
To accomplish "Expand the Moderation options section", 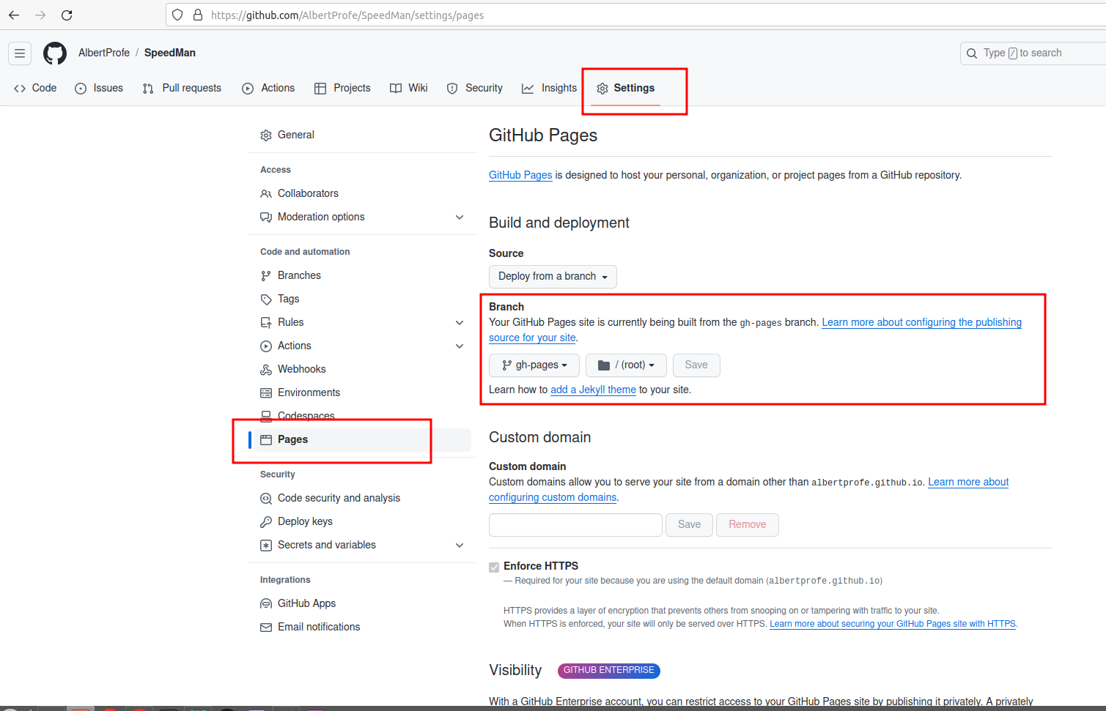I will click(460, 217).
